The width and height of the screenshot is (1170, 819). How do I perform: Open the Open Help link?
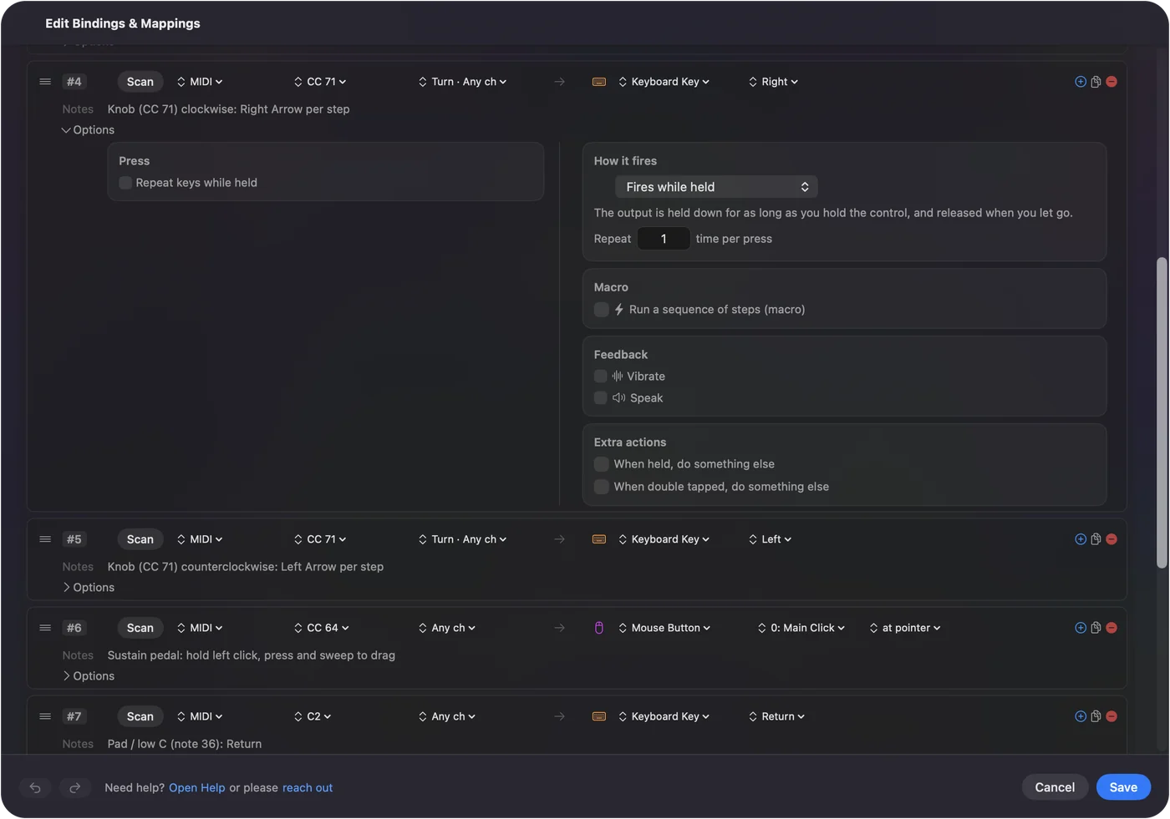(x=197, y=788)
